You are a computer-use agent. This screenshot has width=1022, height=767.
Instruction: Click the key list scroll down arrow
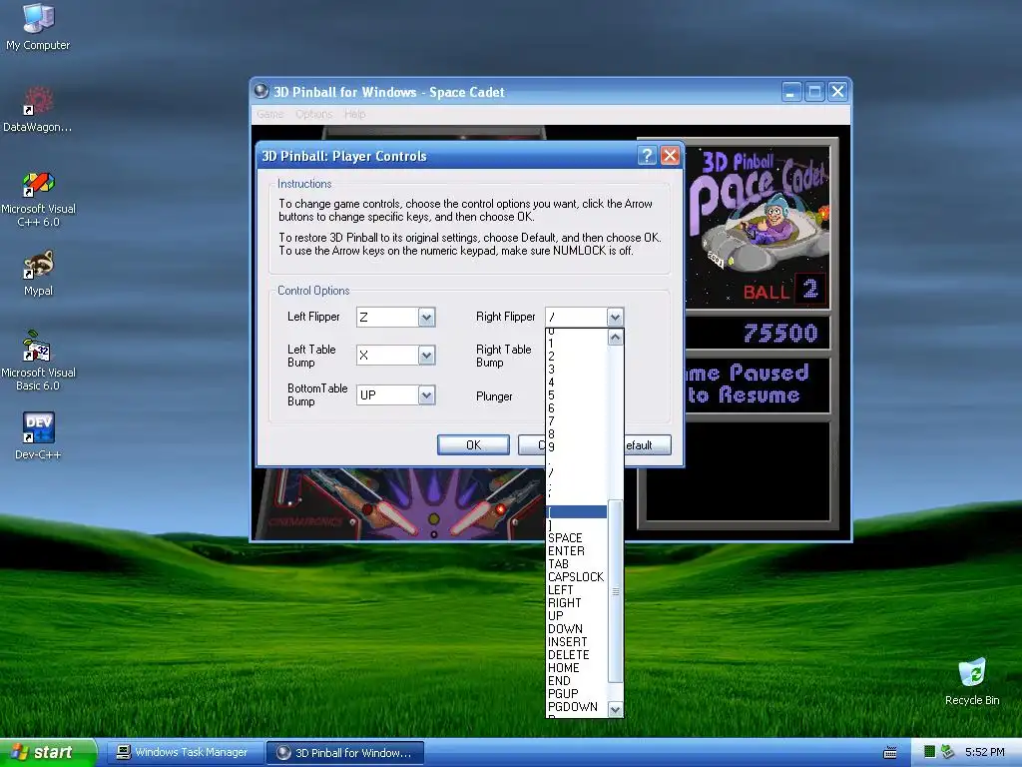pyautogui.click(x=615, y=709)
